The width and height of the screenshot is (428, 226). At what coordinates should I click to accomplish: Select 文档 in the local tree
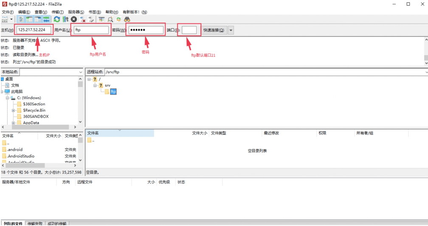click(x=15, y=85)
